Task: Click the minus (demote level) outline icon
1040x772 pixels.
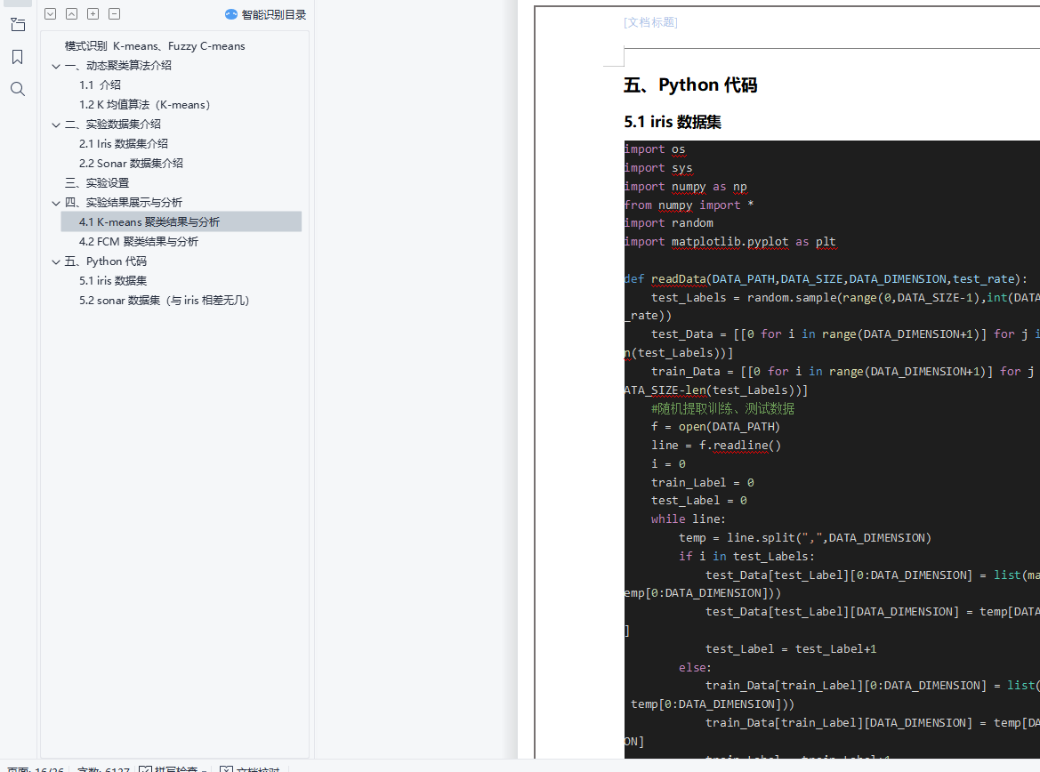Action: (x=115, y=14)
